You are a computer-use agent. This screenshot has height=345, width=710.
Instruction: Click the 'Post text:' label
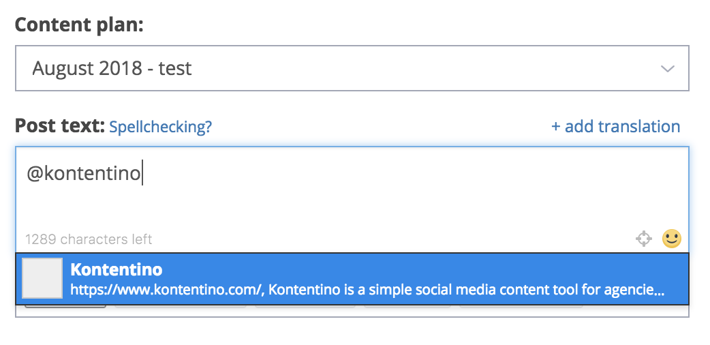[60, 126]
